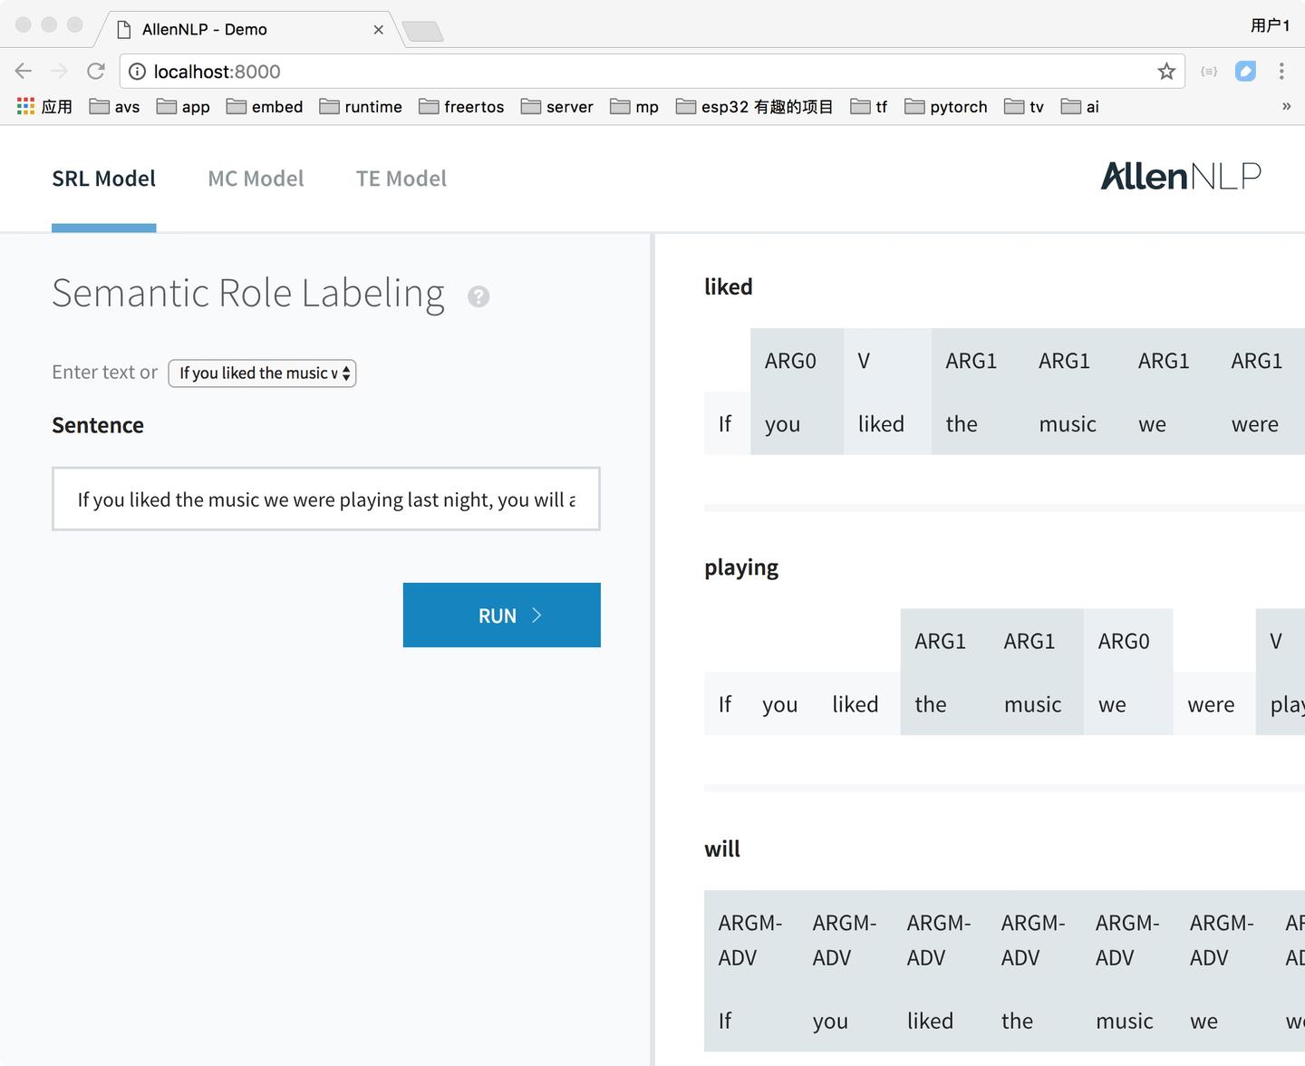Click the AllenNLP logo
The image size is (1305, 1066).
(1180, 176)
